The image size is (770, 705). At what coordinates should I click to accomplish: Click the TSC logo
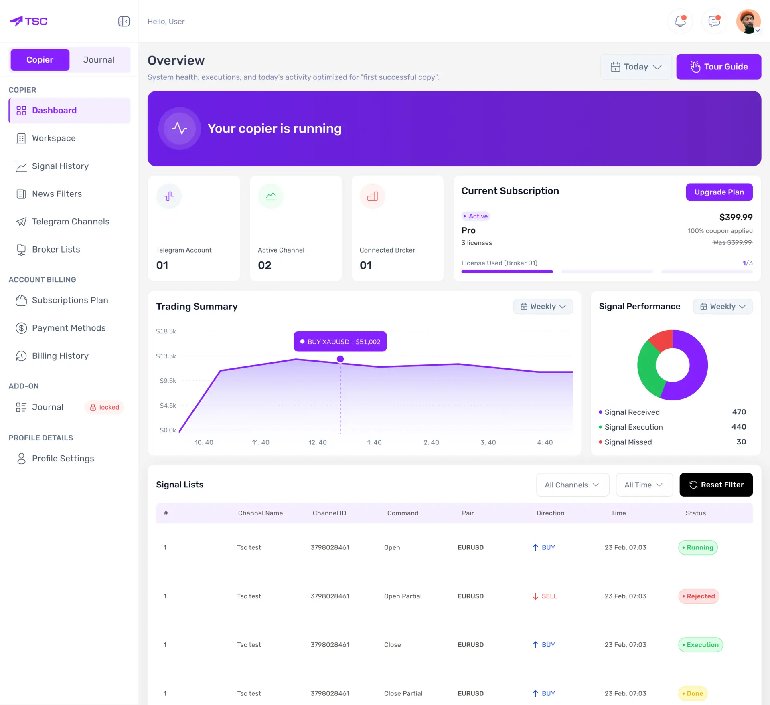coord(28,21)
